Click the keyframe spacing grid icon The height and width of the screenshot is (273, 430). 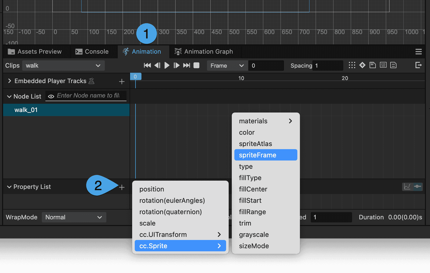tap(352, 65)
